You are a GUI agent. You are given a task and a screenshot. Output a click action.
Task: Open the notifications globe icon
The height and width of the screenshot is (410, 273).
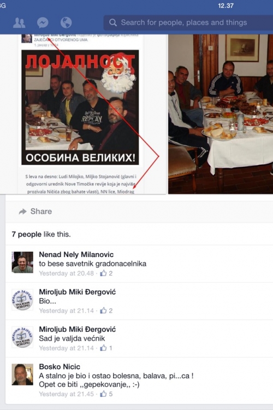(x=66, y=22)
